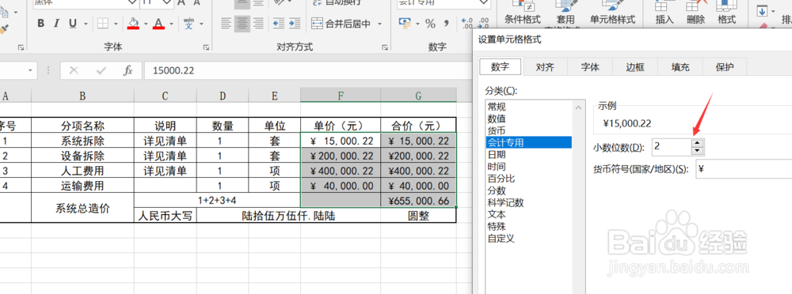Apply the fill color bucket

(133, 23)
